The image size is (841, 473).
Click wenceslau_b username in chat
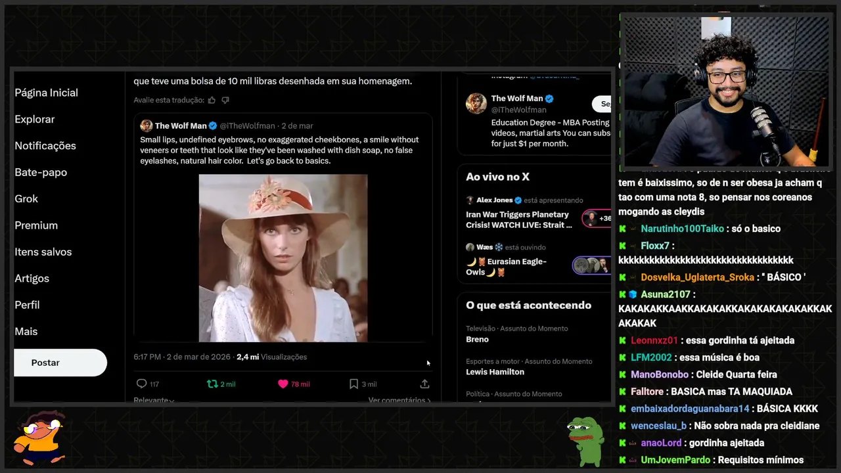(x=658, y=426)
